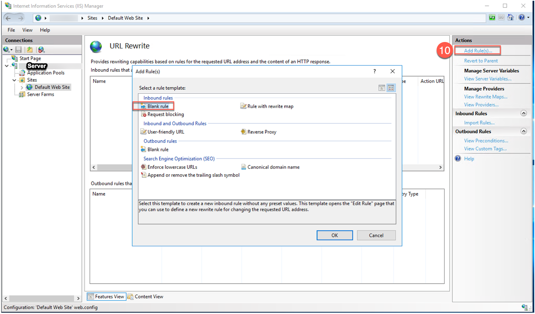Image resolution: width=535 pixels, height=314 pixels.
Task: Click scroll-right arrow of inbound rules list
Action: [x=440, y=167]
